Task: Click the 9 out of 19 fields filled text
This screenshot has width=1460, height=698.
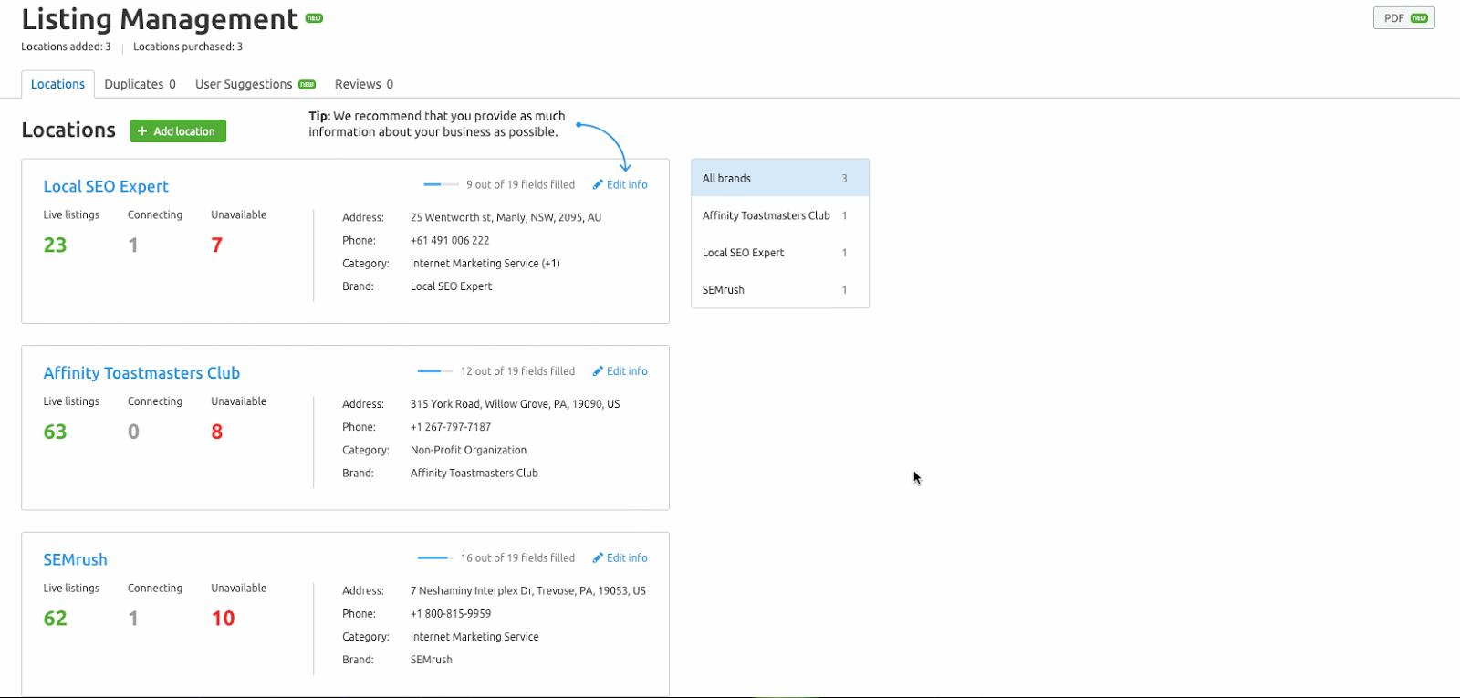Action: 520,184
